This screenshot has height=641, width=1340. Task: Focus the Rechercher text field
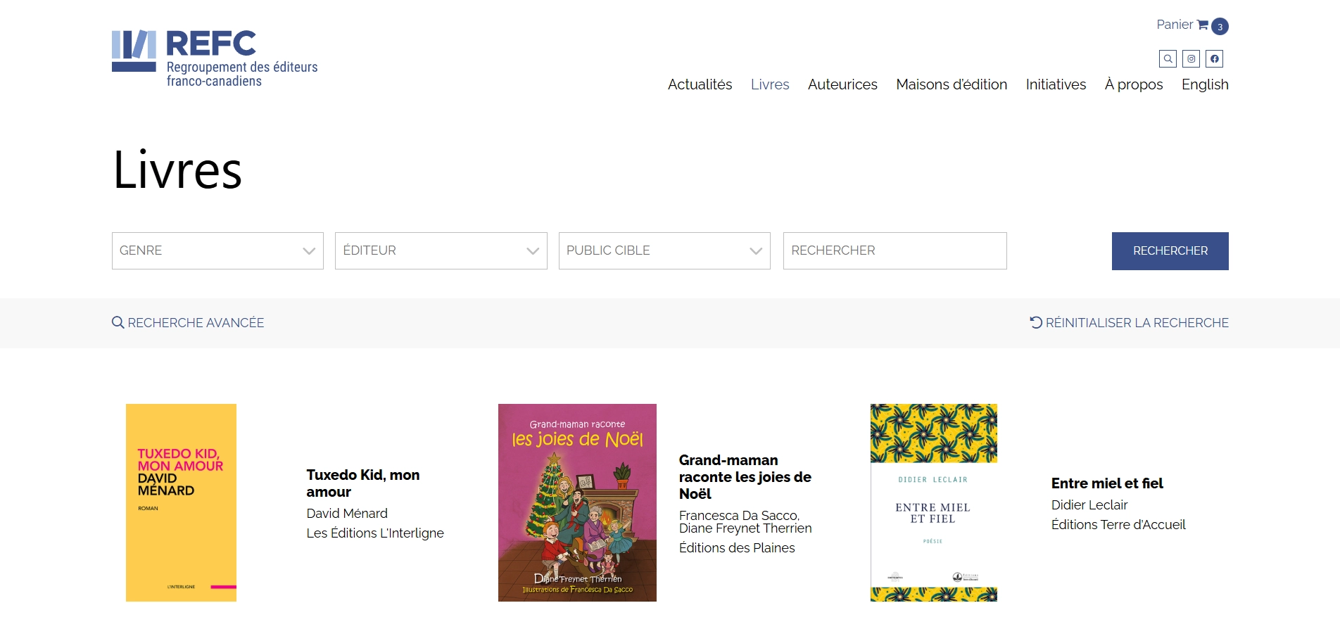pyautogui.click(x=895, y=250)
